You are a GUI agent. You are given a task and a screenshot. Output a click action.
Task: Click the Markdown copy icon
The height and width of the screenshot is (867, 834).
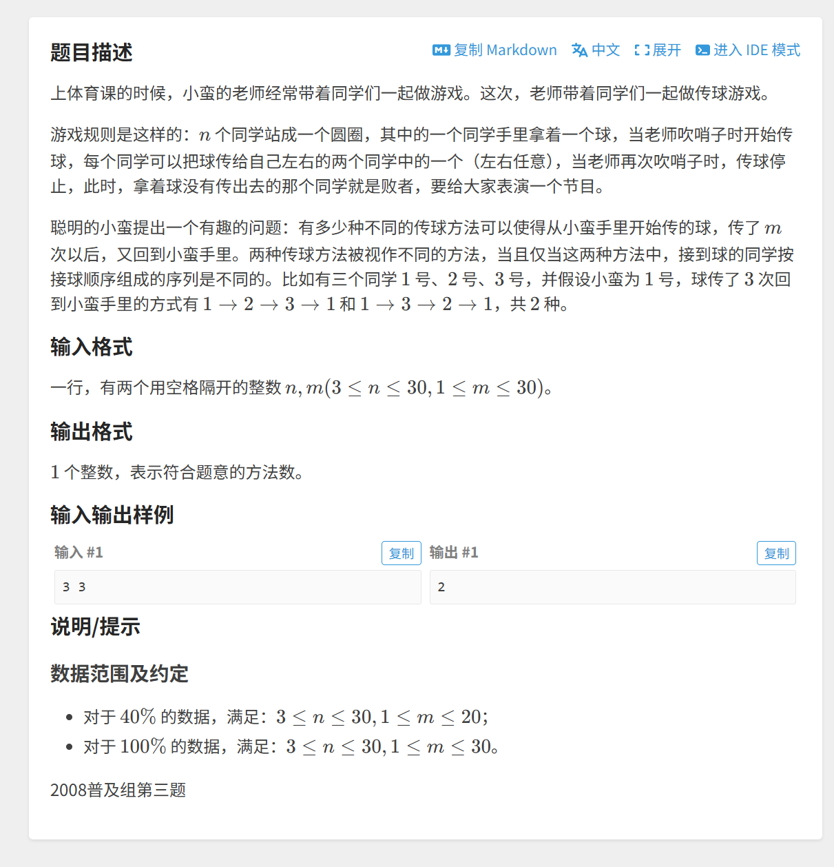(441, 50)
